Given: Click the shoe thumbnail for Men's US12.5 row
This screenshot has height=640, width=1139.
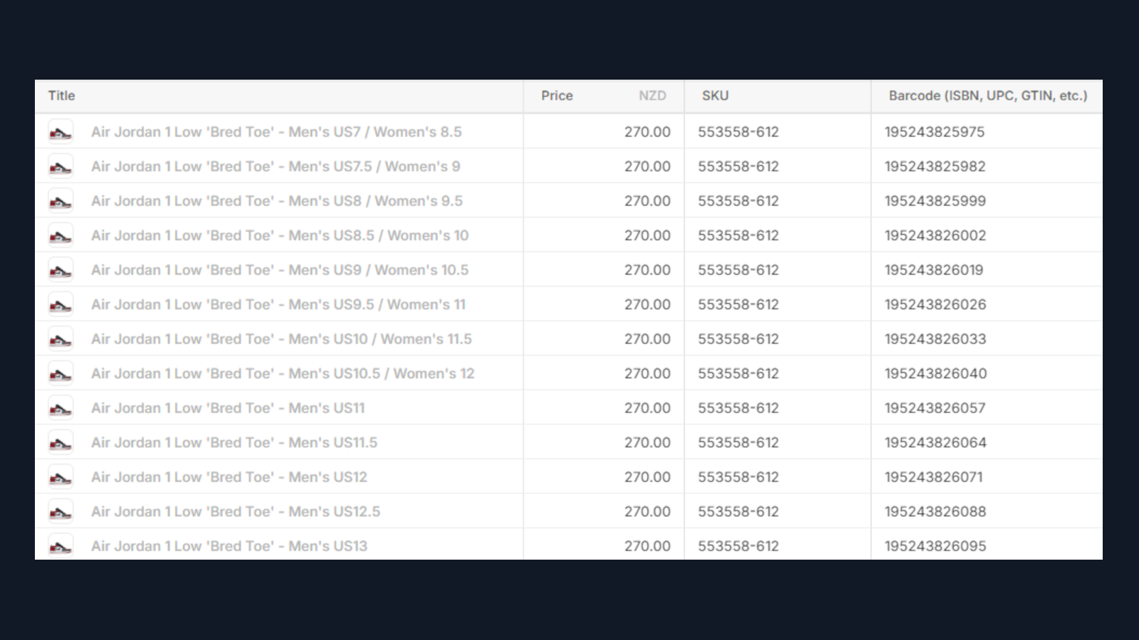Looking at the screenshot, I should [61, 511].
